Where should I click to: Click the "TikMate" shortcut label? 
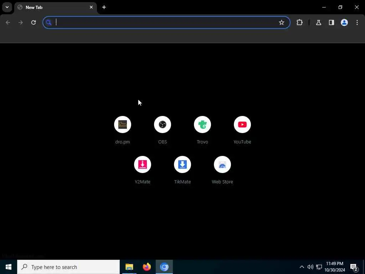tap(182, 182)
